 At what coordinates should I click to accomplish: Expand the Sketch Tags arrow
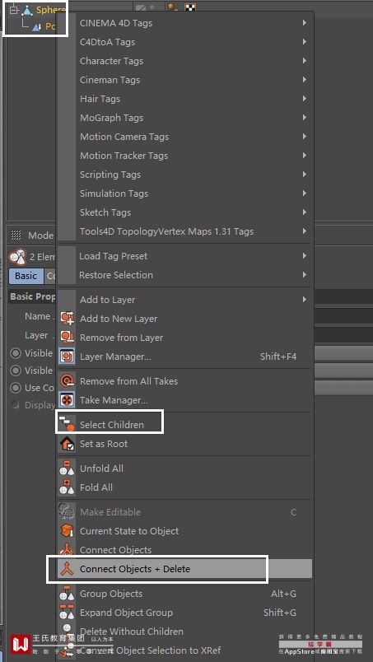(304, 212)
